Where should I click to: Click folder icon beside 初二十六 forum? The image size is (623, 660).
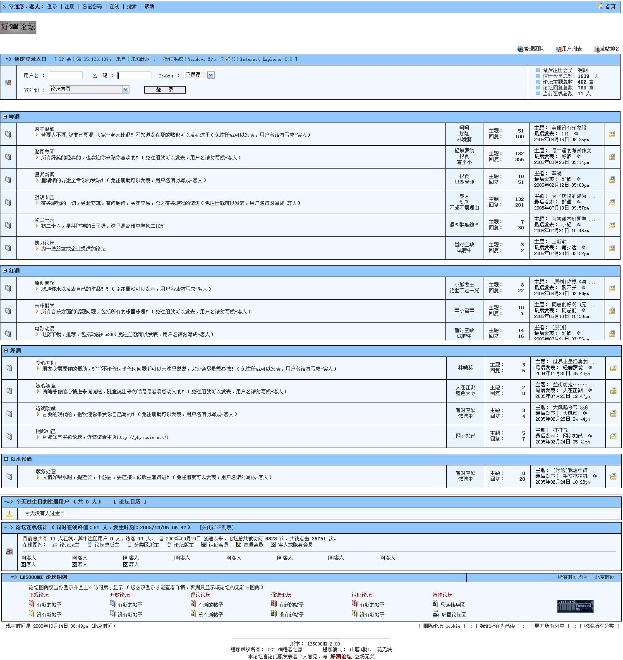[8, 225]
